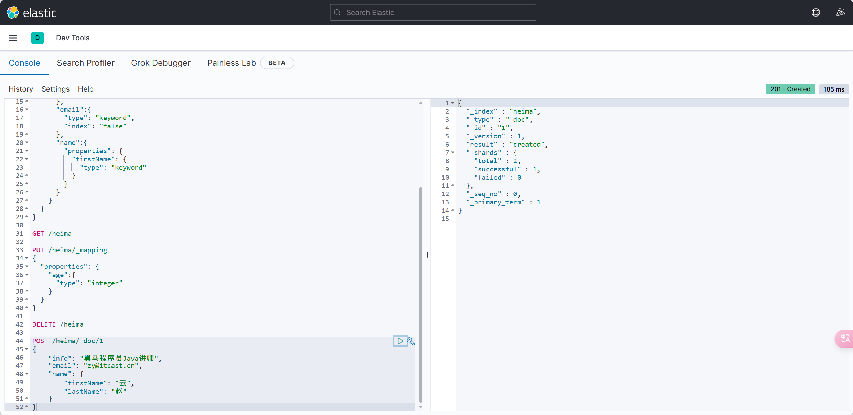
Task: Open the Painless Lab tab
Action: click(x=232, y=63)
